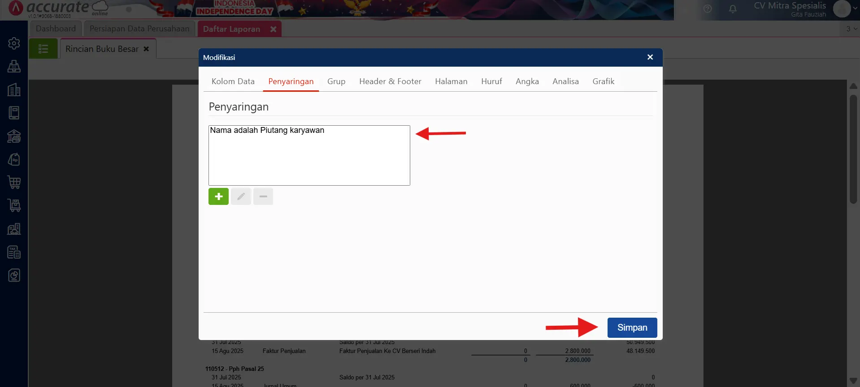Open the tax module icon
The width and height of the screenshot is (860, 387).
(14, 252)
